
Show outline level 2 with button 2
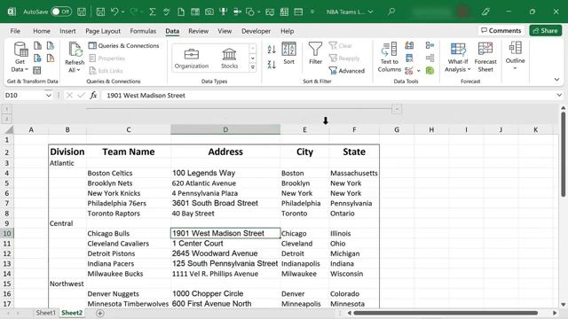click(6, 118)
